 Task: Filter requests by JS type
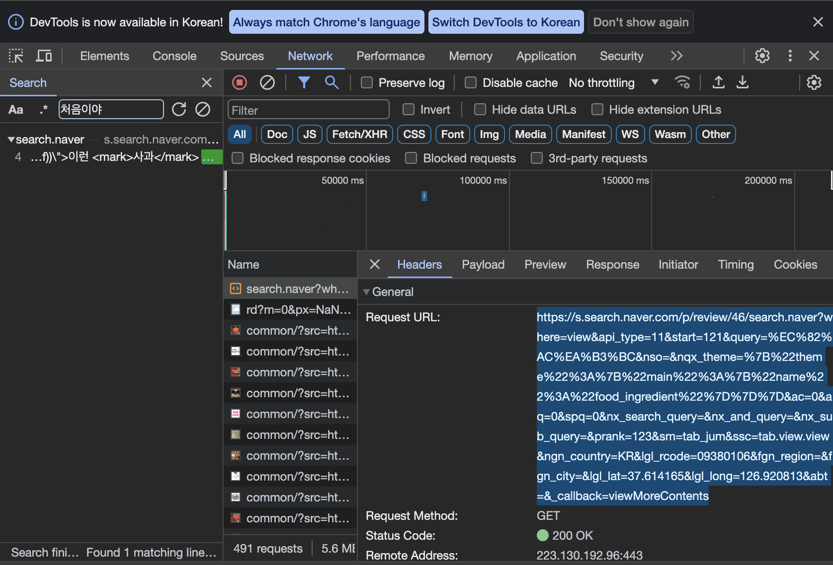pyautogui.click(x=310, y=134)
